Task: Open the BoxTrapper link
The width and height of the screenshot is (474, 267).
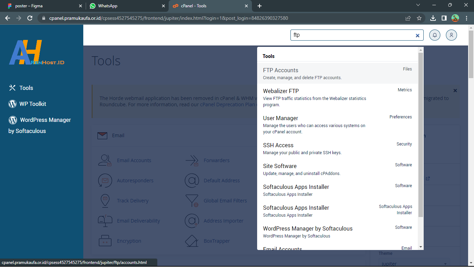Action: [x=217, y=241]
